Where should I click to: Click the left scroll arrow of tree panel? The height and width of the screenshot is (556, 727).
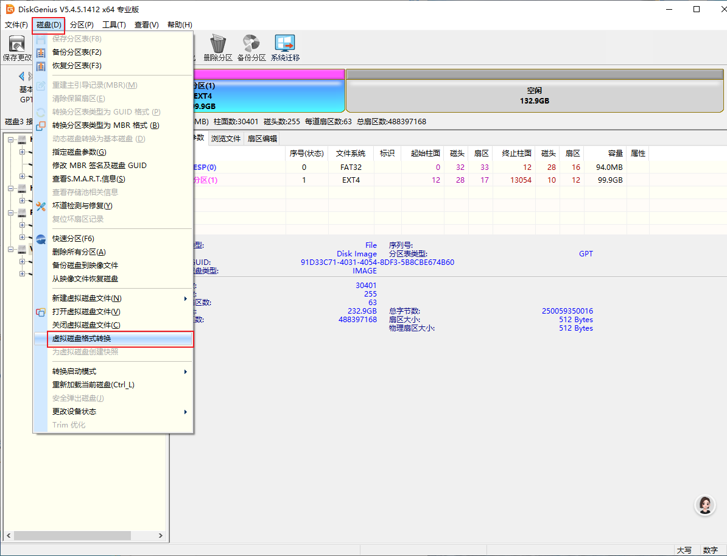[x=9, y=535]
